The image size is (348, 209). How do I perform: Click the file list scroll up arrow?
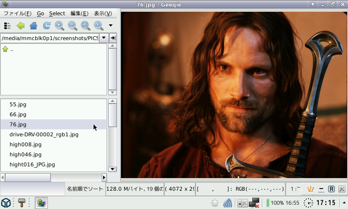coord(113,101)
